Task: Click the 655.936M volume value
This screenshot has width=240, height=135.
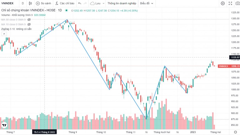Action: (40, 15)
